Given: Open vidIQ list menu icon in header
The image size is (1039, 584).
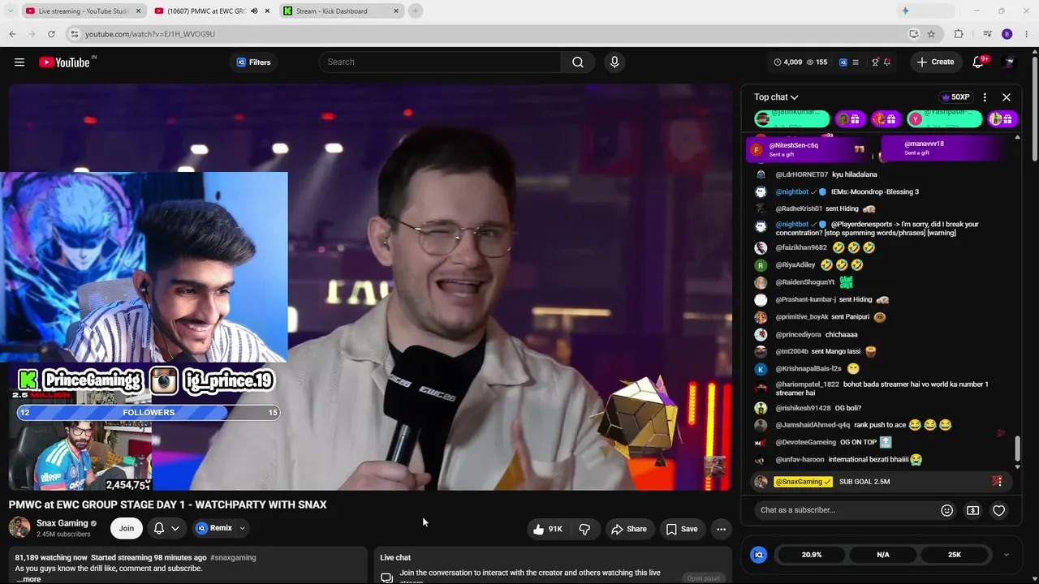Looking at the screenshot, I should (x=856, y=62).
